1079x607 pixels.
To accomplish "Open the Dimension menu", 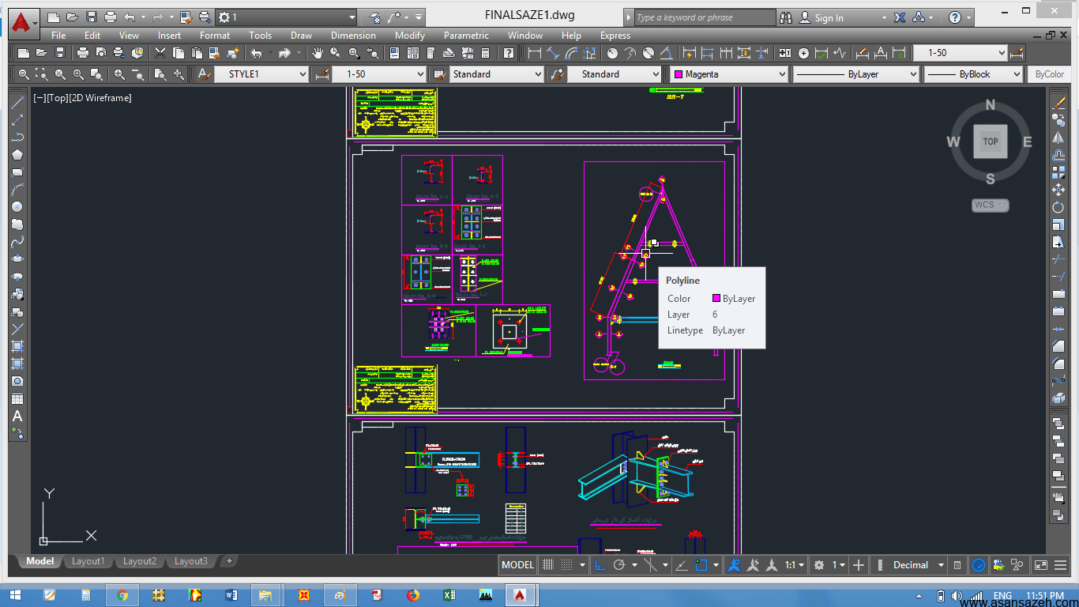I will coord(353,36).
